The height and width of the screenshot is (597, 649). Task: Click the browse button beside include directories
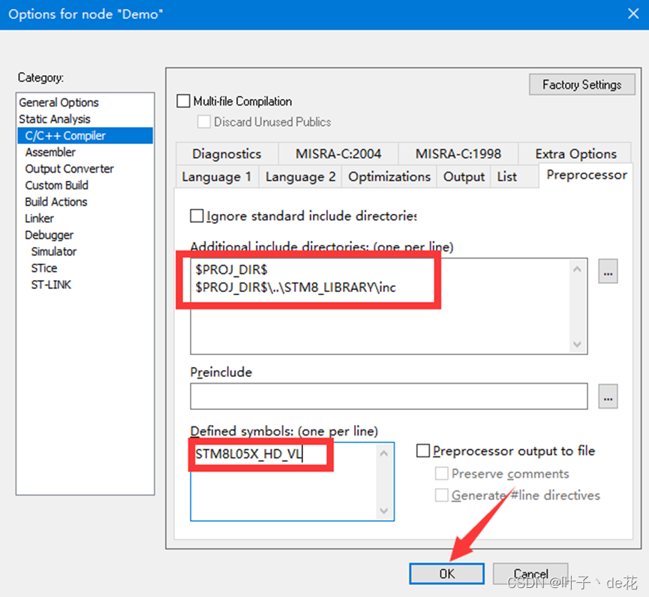pos(608,272)
